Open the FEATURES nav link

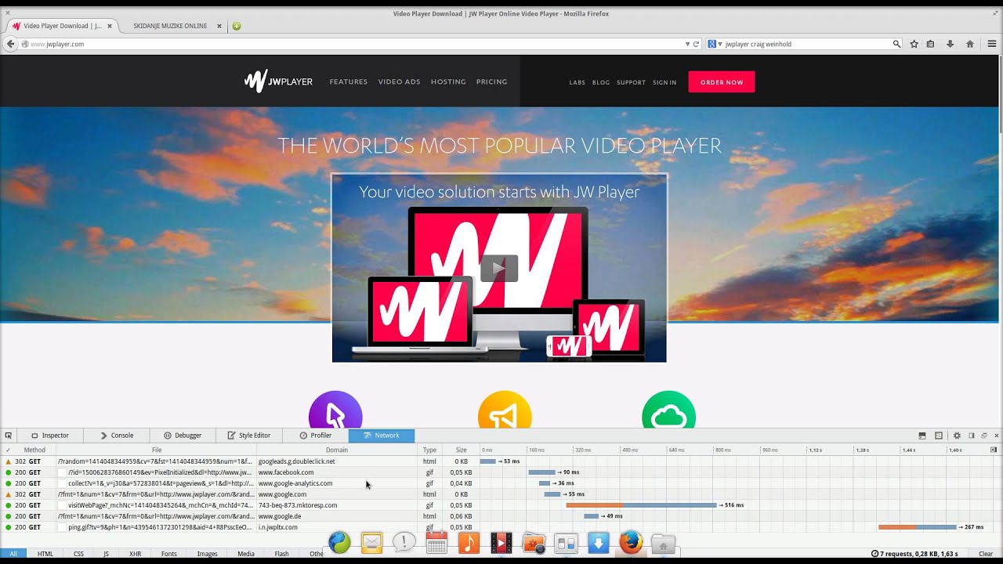[349, 81]
